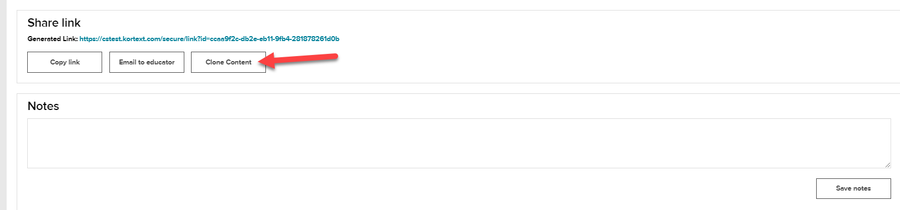Image resolution: width=900 pixels, height=210 pixels.
Task: Focus the Notes text area
Action: click(x=459, y=143)
